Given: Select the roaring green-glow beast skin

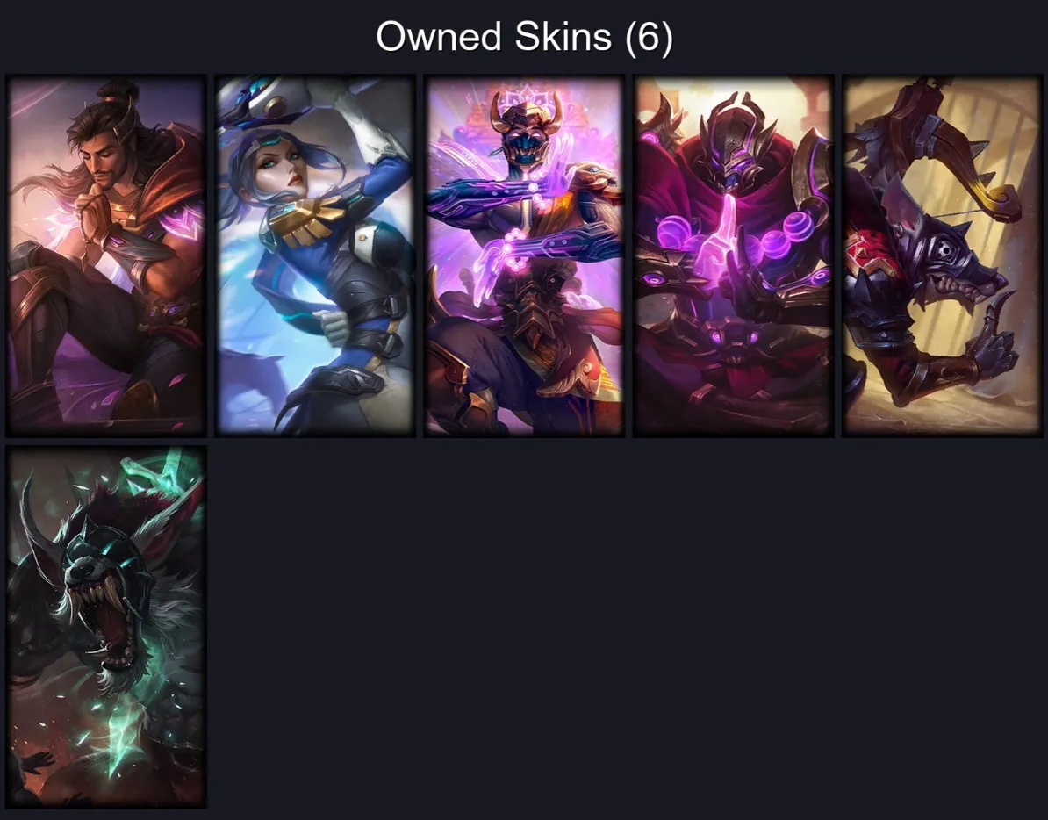Looking at the screenshot, I should (x=106, y=627).
